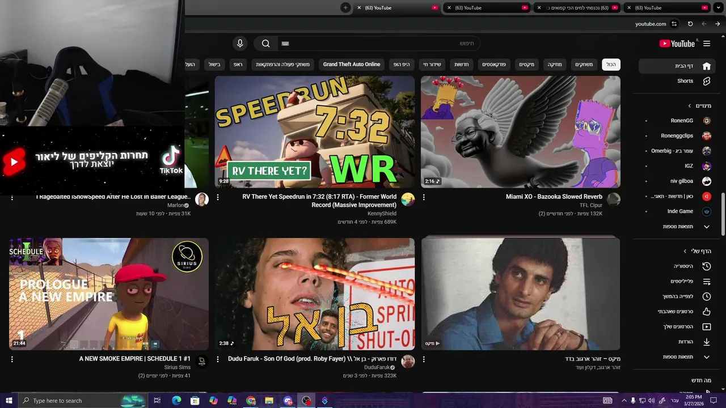Click the Sirius Sims channel avatar

pyautogui.click(x=202, y=362)
